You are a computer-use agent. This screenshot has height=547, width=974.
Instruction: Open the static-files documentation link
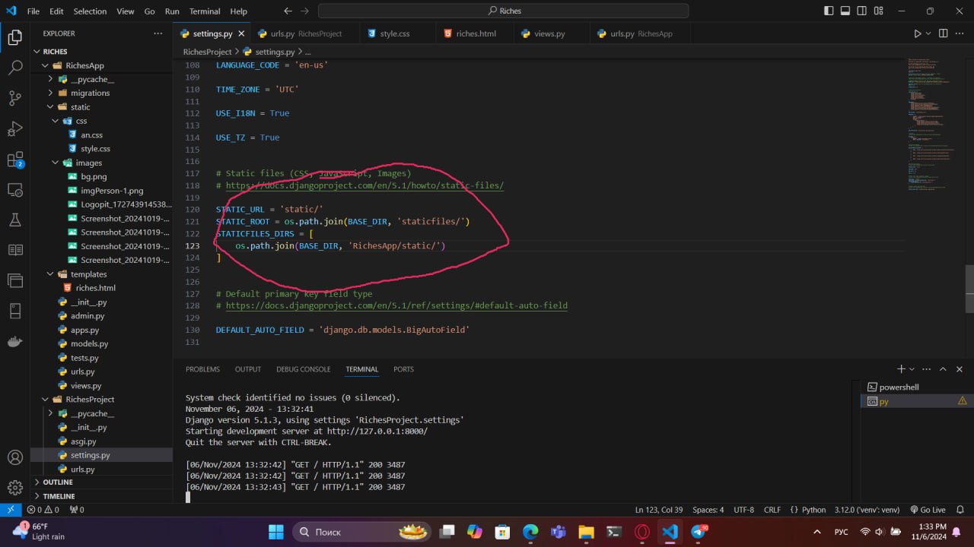click(364, 185)
